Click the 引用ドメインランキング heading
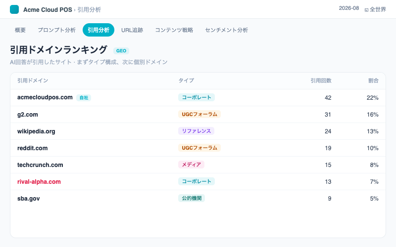Image resolution: width=396 pixels, height=247 pixels. point(58,50)
